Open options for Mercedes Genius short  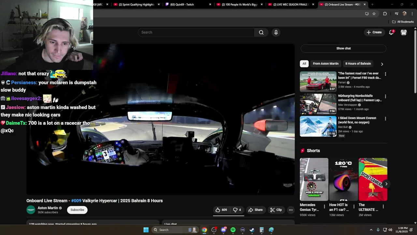tap(324, 206)
